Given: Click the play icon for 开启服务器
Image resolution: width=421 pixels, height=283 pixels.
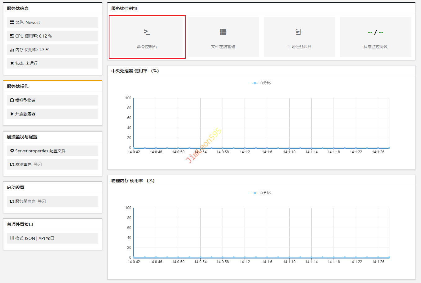Looking at the screenshot, I should pyautogui.click(x=12, y=114).
